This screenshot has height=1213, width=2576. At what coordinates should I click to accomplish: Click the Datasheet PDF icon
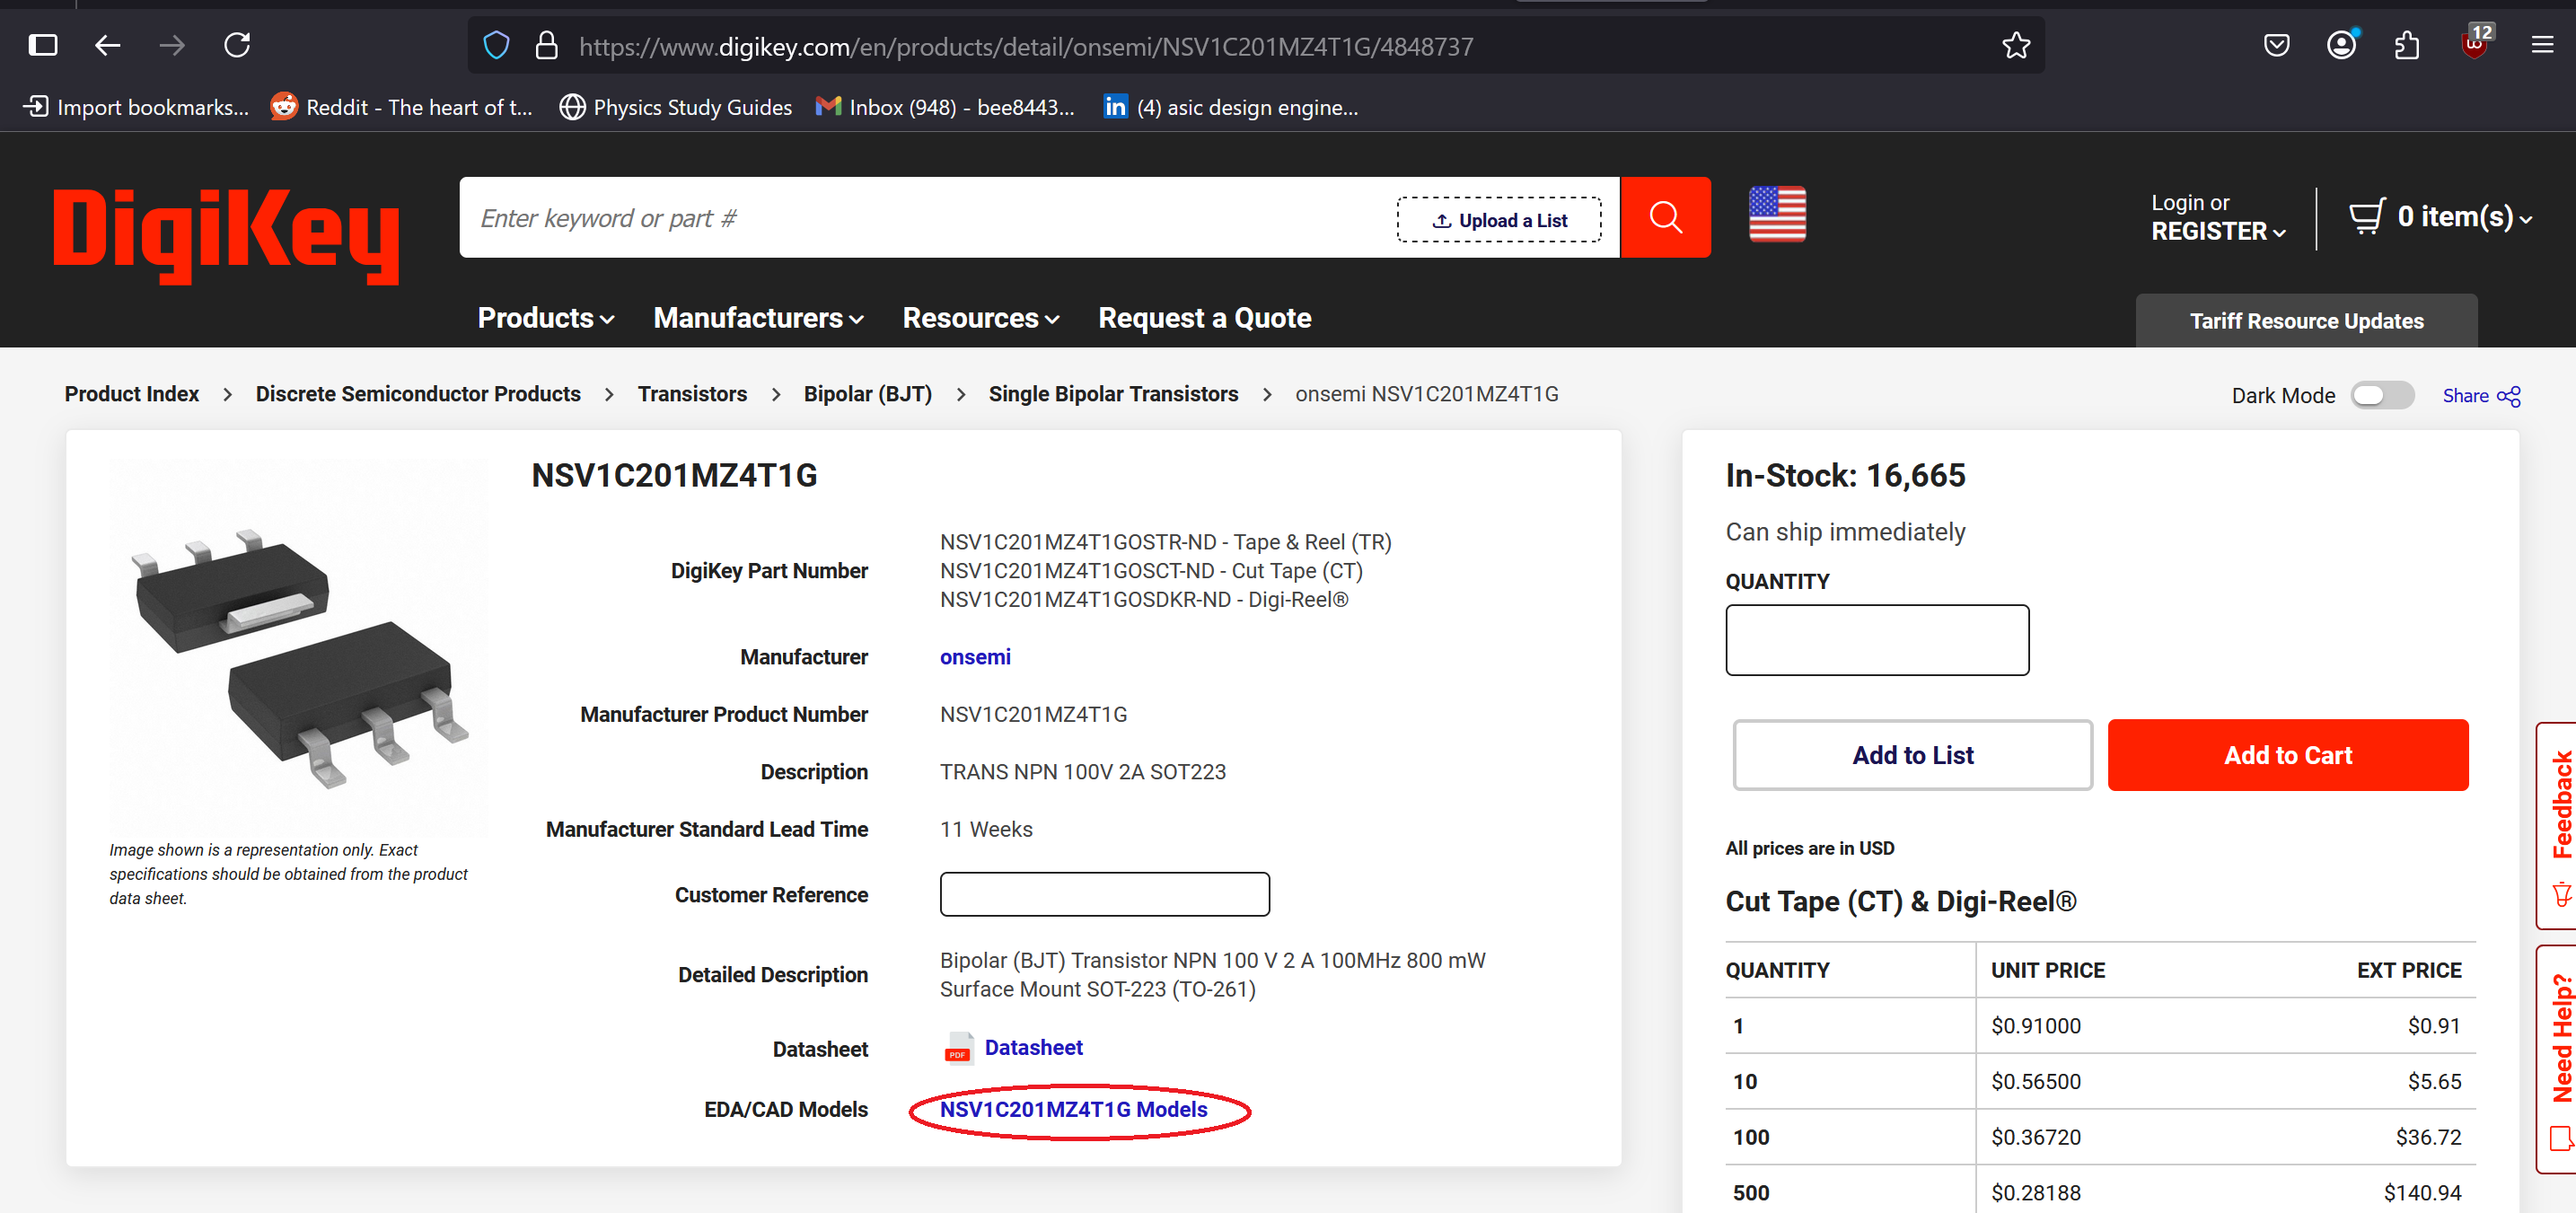(958, 1048)
